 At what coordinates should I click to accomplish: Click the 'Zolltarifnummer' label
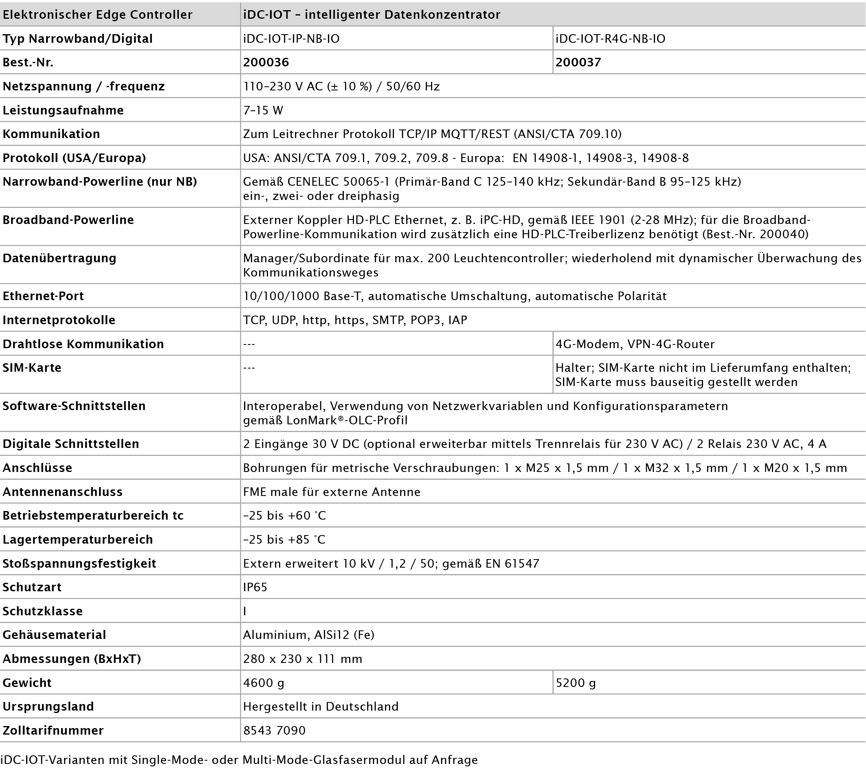[53, 731]
